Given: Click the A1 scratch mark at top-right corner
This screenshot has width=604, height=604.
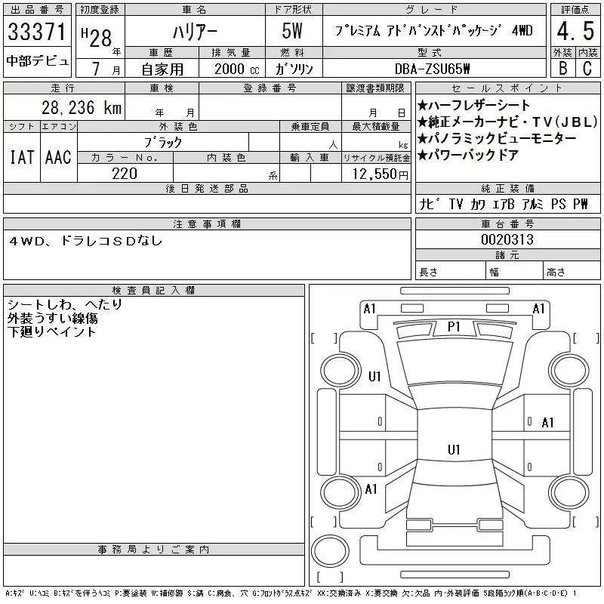Looking at the screenshot, I should point(539,309).
